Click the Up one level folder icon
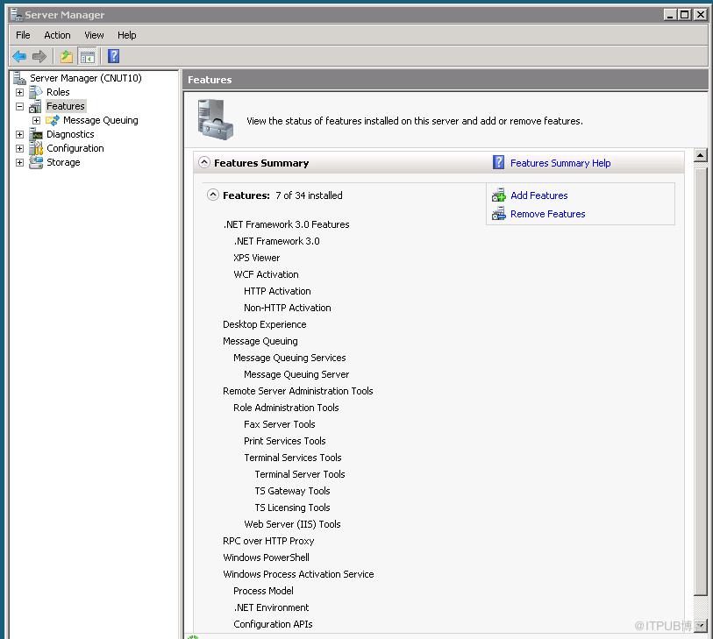The height and width of the screenshot is (639, 713). coord(67,56)
